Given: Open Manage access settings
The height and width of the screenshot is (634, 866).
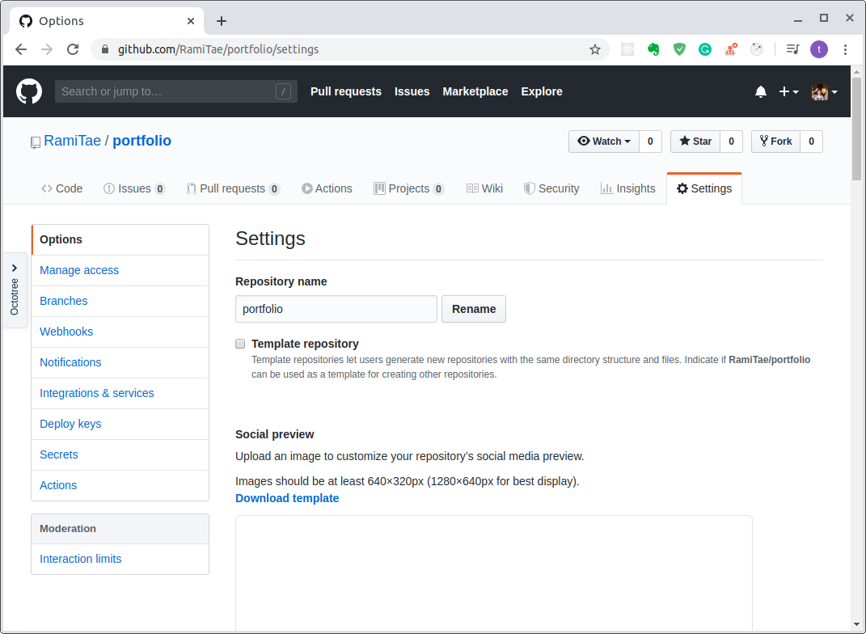Looking at the screenshot, I should [120, 270].
